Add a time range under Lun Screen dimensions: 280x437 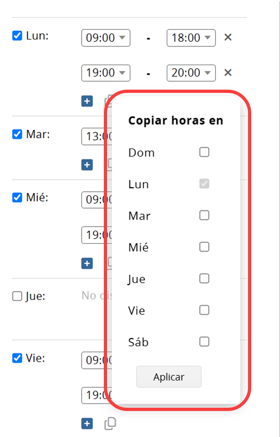coord(87,101)
